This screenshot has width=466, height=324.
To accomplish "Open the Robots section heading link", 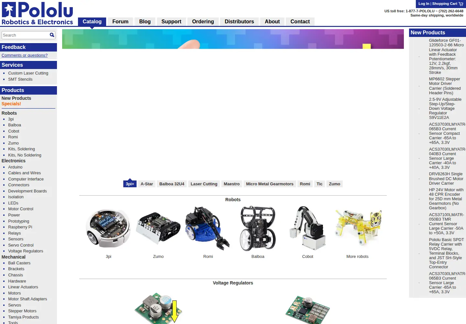I will tap(233, 200).
